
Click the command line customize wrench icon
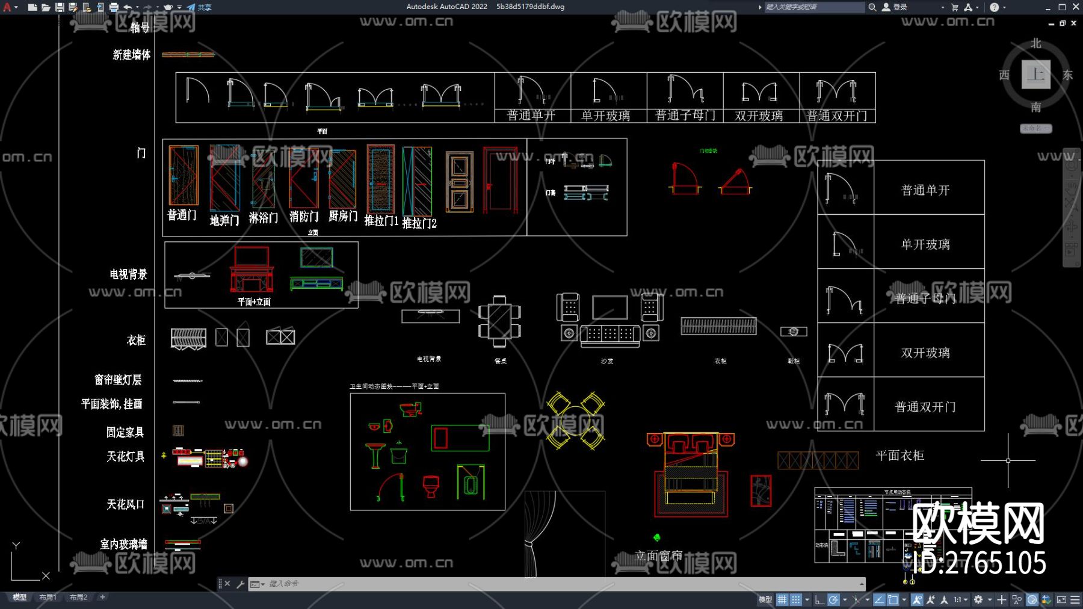[241, 584]
